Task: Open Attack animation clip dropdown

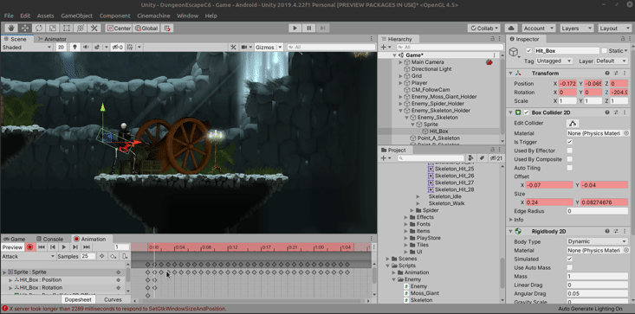Action: [28, 256]
